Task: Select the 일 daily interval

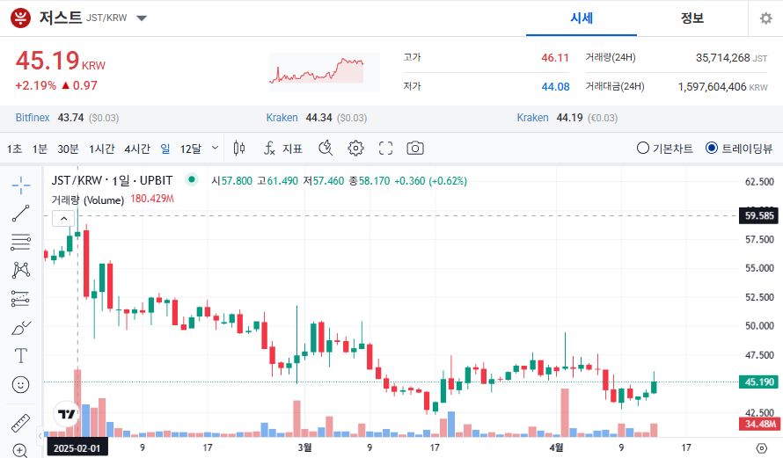Action: pos(165,149)
